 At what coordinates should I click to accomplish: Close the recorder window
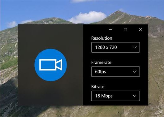pos(140,30)
